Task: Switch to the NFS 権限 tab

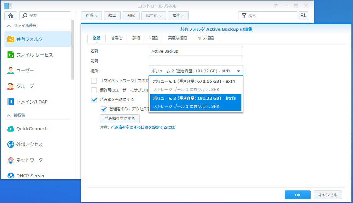Action: (x=206, y=38)
